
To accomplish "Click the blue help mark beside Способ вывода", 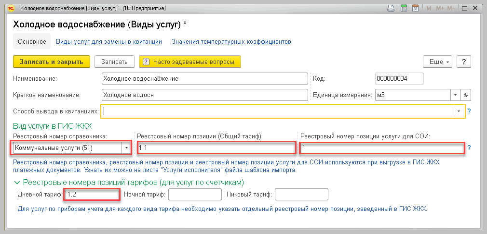I will 469,111.
